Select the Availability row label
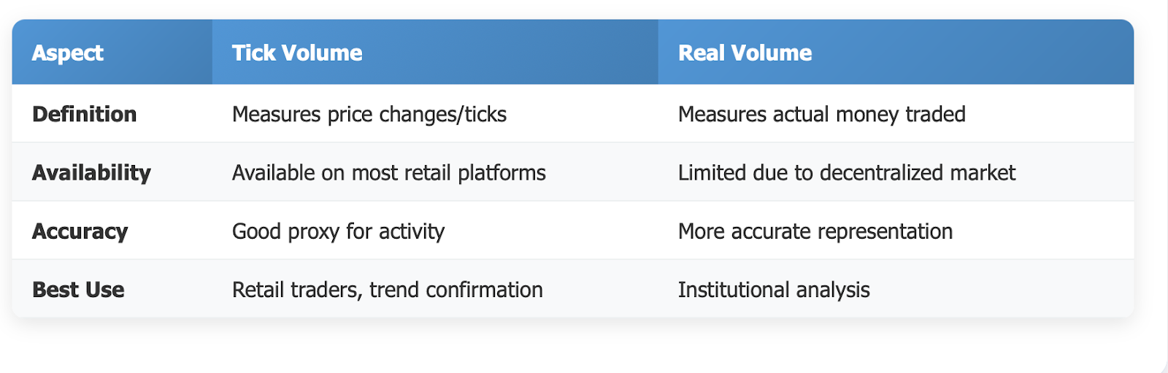The height and width of the screenshot is (373, 1168). click(x=91, y=173)
